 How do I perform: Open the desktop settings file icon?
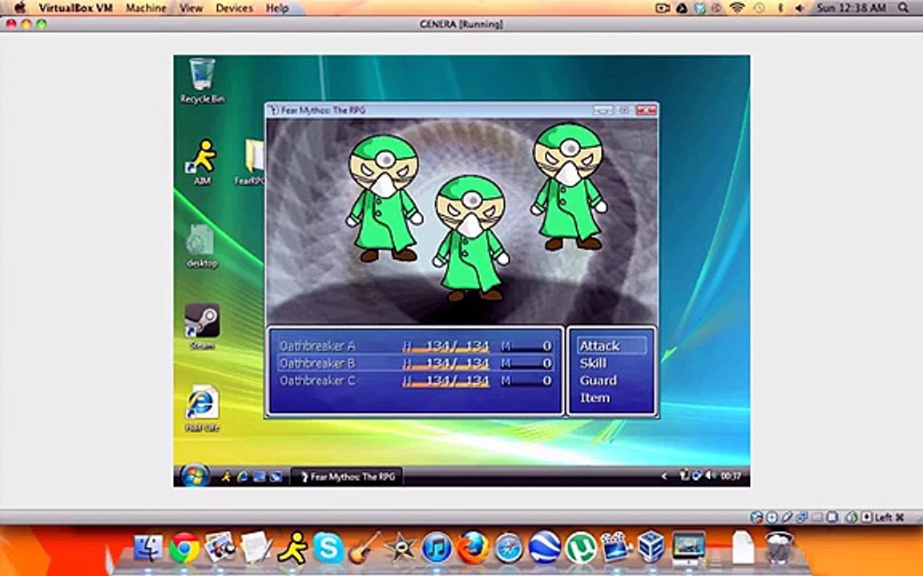[202, 246]
